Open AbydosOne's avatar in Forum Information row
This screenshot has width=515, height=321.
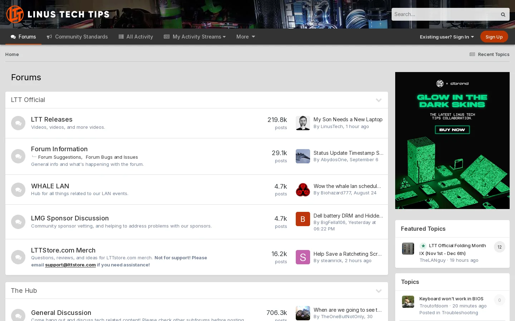point(303,156)
